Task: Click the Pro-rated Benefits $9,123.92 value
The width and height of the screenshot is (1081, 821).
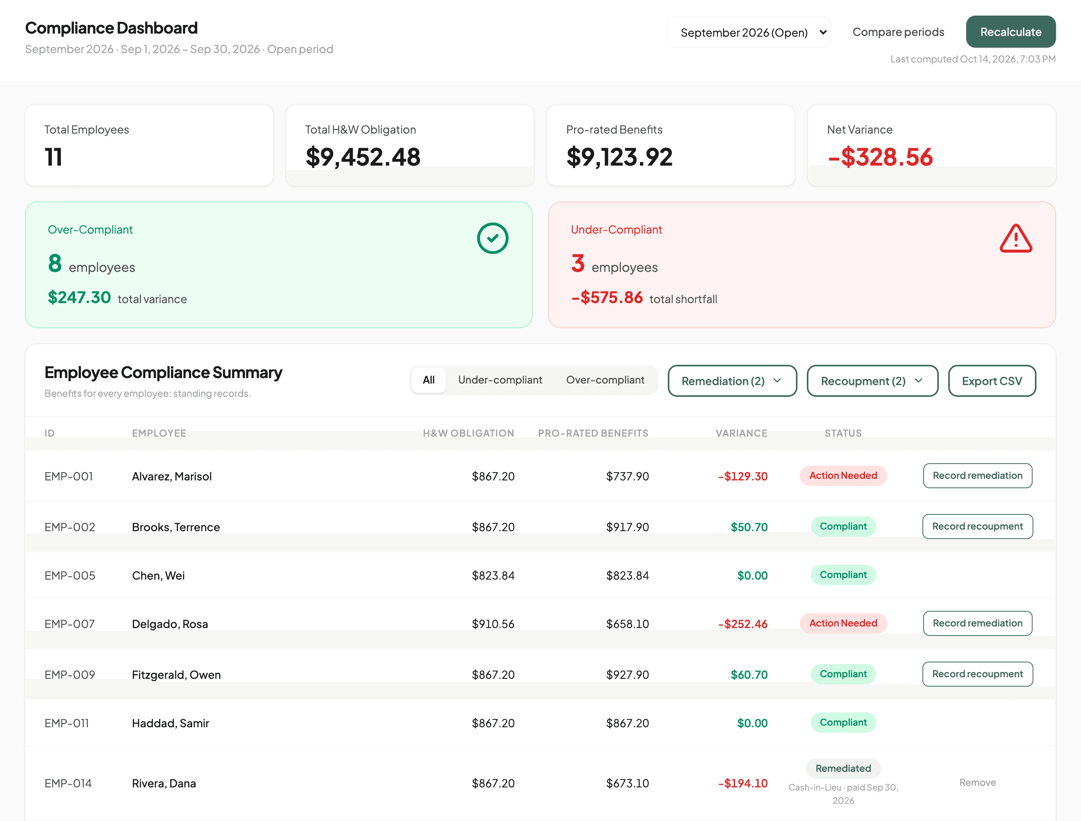Action: click(x=619, y=157)
